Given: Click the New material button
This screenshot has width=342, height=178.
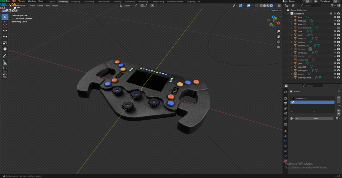Looking at the screenshot, I should coord(315,118).
